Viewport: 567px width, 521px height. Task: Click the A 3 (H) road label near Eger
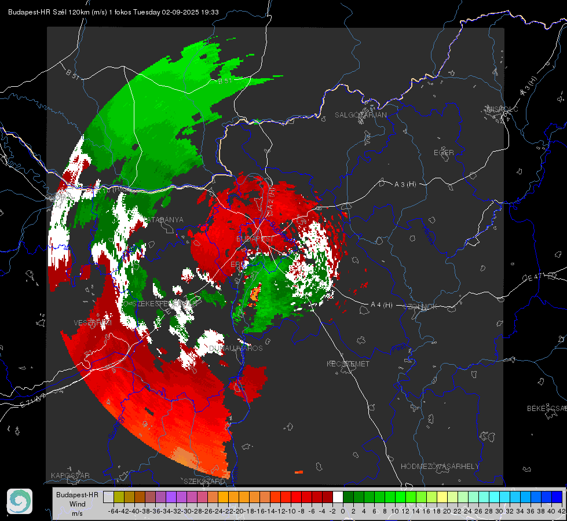[405, 185]
